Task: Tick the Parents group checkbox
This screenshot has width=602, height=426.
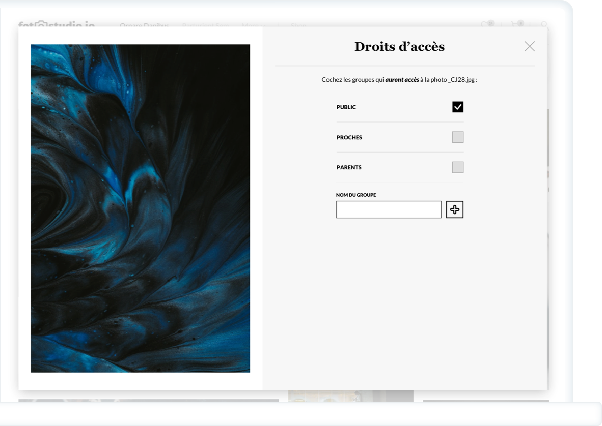Action: coord(458,167)
